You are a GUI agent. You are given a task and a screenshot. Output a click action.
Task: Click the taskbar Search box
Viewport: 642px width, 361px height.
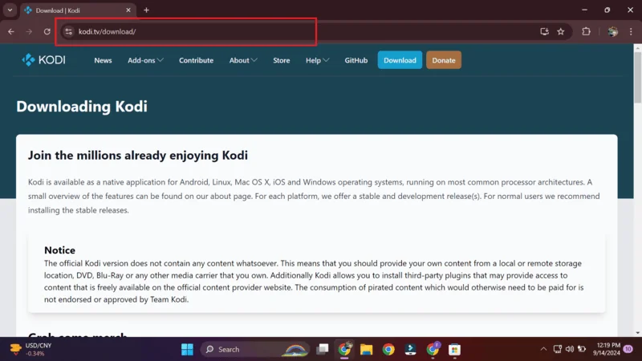point(255,349)
